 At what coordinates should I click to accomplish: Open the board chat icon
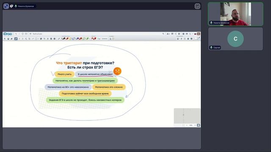coord(172,34)
